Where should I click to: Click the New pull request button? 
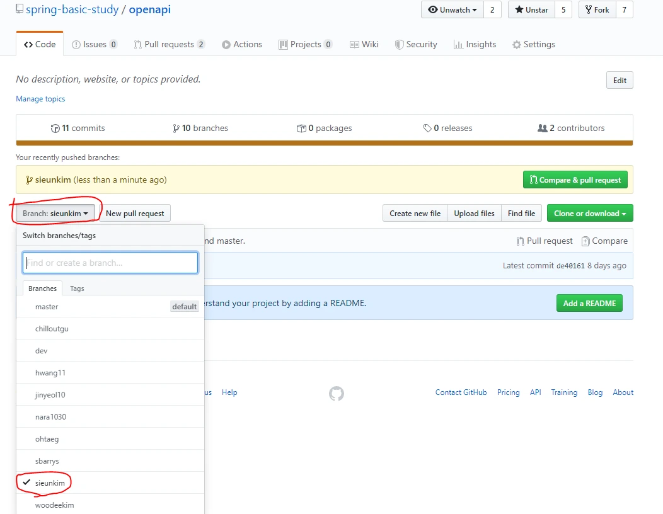click(135, 214)
